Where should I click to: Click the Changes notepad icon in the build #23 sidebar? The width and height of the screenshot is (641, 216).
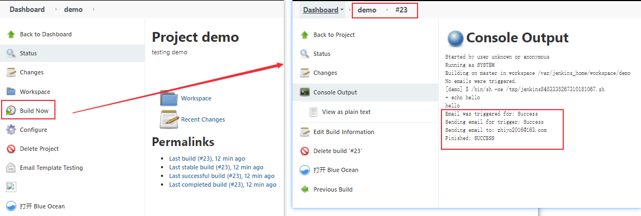click(304, 73)
